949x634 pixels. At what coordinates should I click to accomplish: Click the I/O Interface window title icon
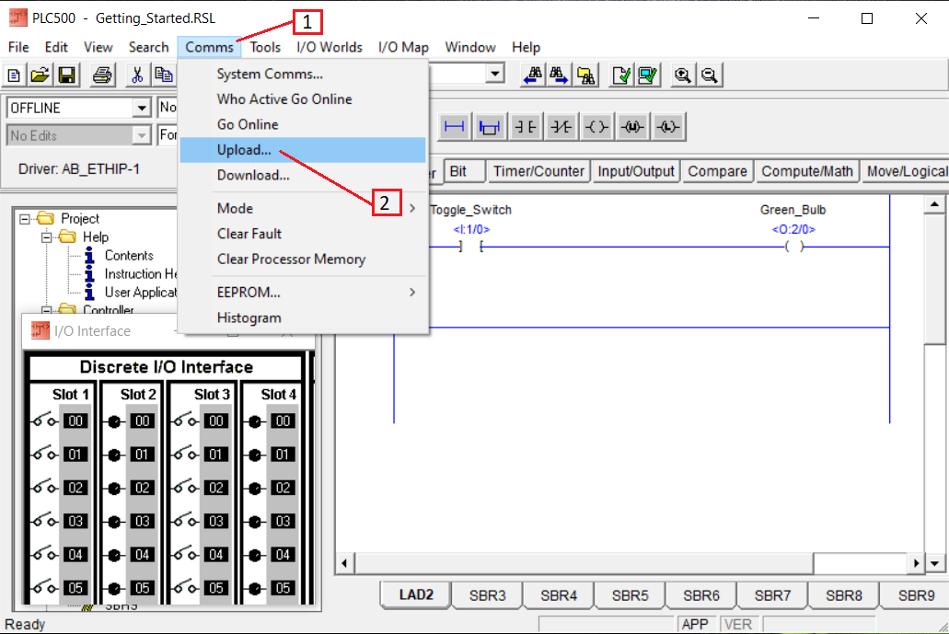click(40, 330)
